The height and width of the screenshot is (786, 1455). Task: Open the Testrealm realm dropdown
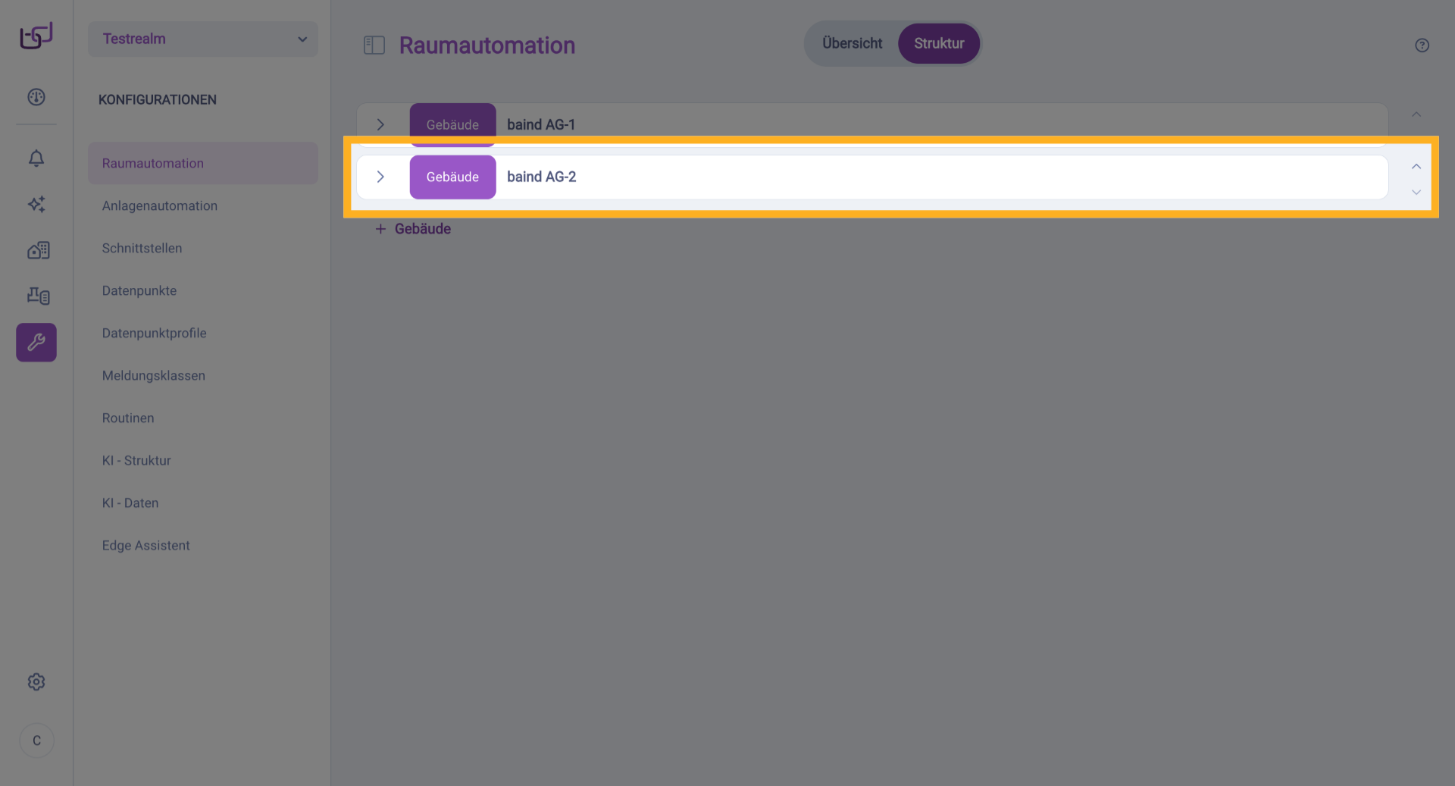pyautogui.click(x=203, y=39)
